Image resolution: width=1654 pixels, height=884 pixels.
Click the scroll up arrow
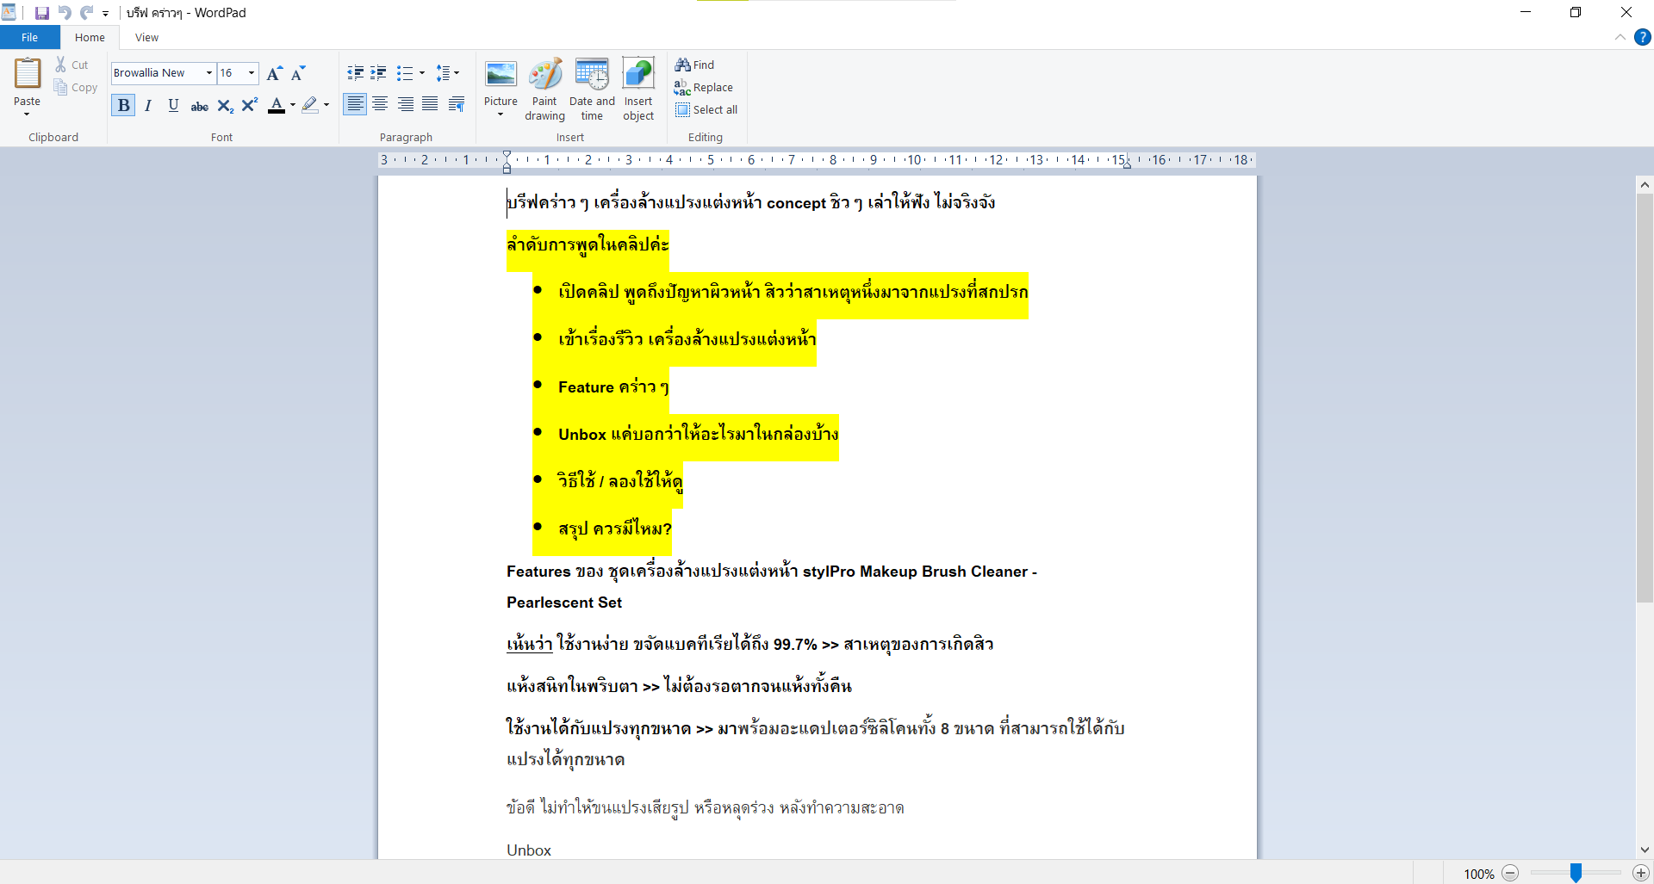tap(1645, 184)
